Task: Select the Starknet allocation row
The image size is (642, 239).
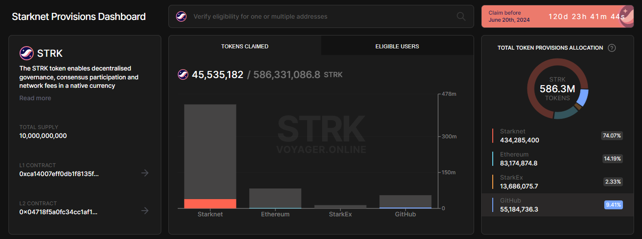Action: (x=558, y=136)
